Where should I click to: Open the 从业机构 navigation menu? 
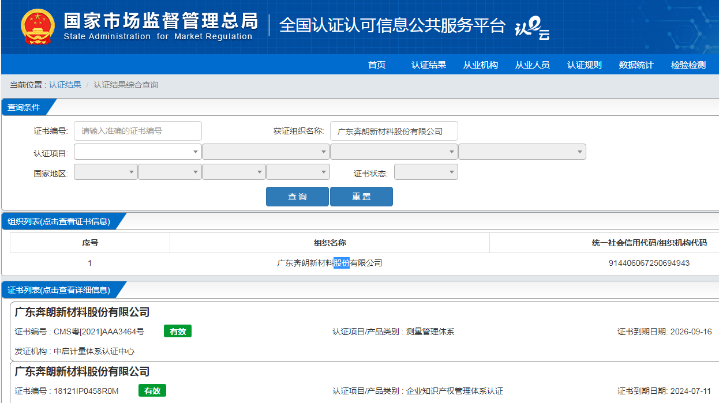[481, 65]
